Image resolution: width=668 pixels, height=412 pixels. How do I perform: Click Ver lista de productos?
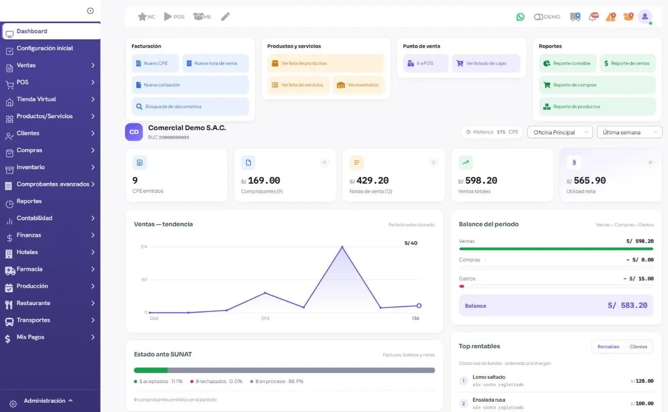coord(326,63)
